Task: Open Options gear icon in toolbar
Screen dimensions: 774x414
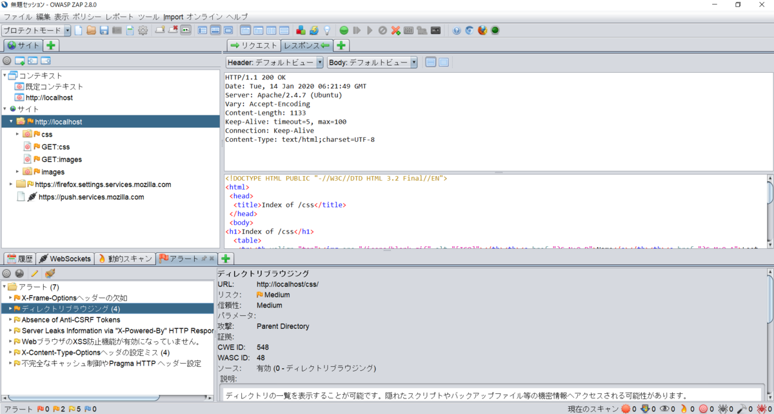Action: click(x=143, y=30)
